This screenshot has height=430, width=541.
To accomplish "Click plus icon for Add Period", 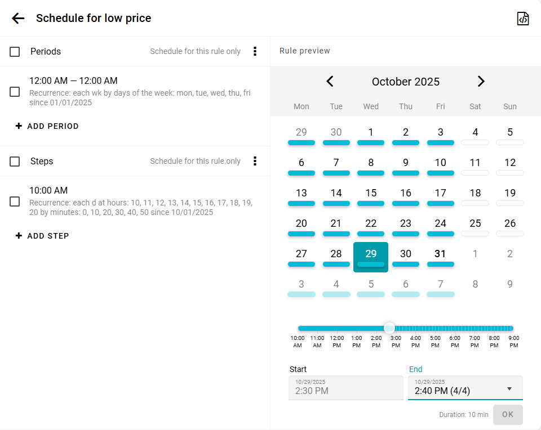I will coord(19,126).
